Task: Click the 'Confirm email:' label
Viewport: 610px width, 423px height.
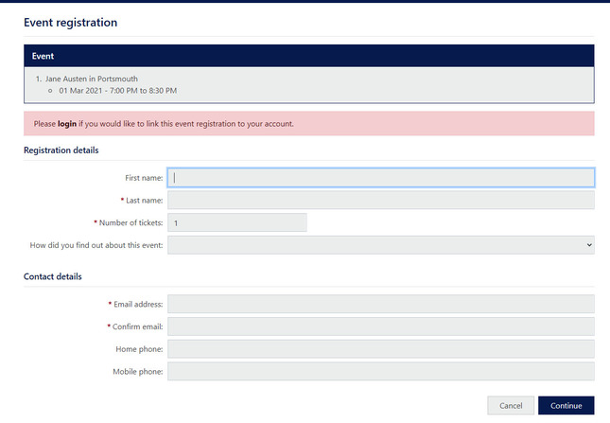Action: coord(138,327)
